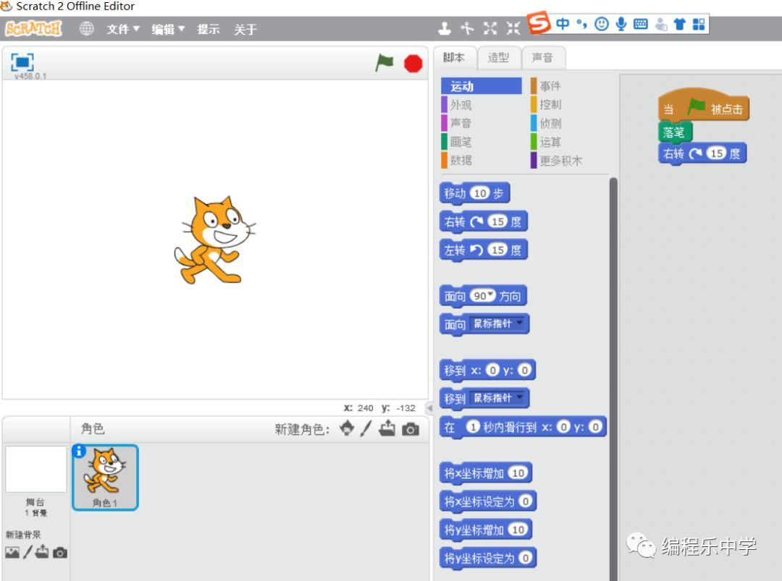Open the 编辑 menu
The height and width of the screenshot is (581, 782).
[168, 29]
